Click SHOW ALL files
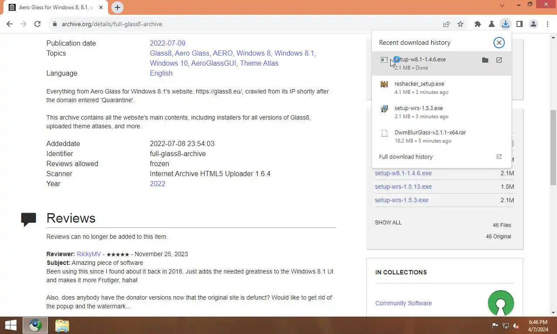The height and width of the screenshot is (334, 557). [x=388, y=222]
